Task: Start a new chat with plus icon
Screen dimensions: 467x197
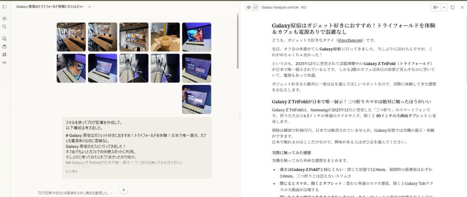Action: (x=5, y=19)
